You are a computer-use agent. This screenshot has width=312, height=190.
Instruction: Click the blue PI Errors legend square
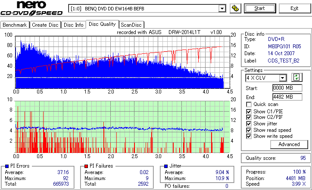pyautogui.click(x=7, y=166)
